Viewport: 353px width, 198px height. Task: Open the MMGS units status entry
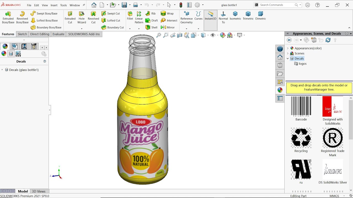[334, 196]
